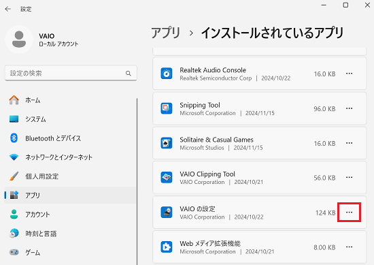Click the Realtek Semiconductor Corp publisher text
The image size is (374, 265).
point(216,78)
